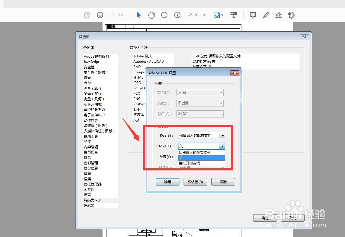Go to next page arrow icon

pyautogui.click(x=100, y=15)
